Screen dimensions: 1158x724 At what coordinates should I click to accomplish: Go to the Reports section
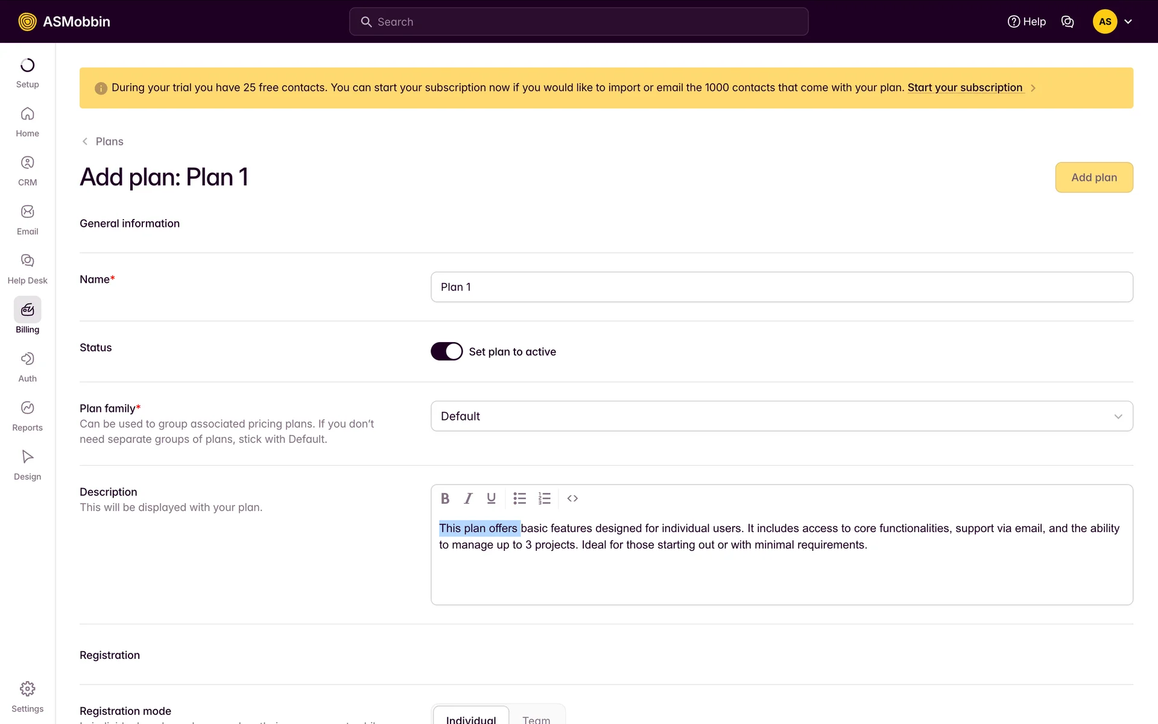pos(27,416)
